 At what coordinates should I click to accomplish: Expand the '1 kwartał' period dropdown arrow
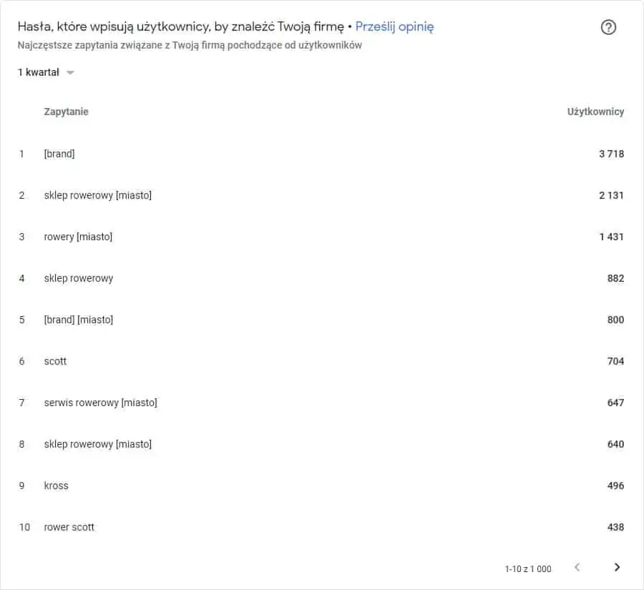tap(70, 73)
